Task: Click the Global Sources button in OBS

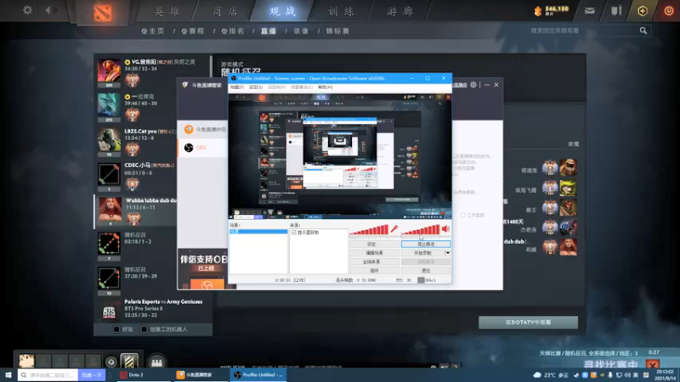Action: point(374,261)
